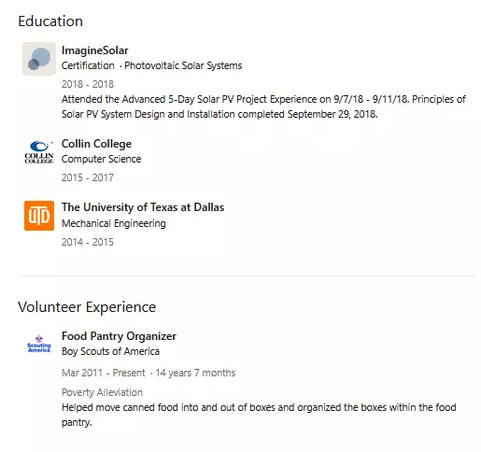
Task: Select the orange UTD logo
Action: (x=39, y=216)
